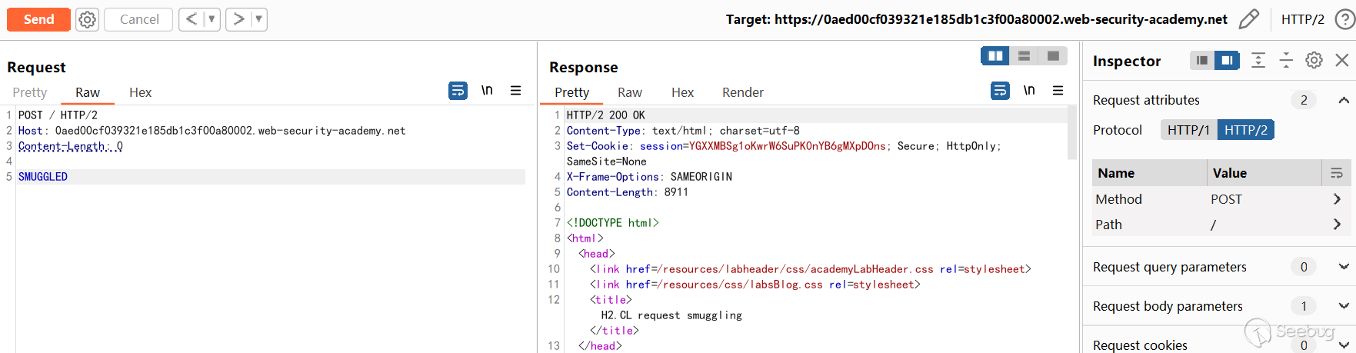This screenshot has height=353, width=1356.
Task: Expand Request body parameters section
Action: click(x=1344, y=306)
